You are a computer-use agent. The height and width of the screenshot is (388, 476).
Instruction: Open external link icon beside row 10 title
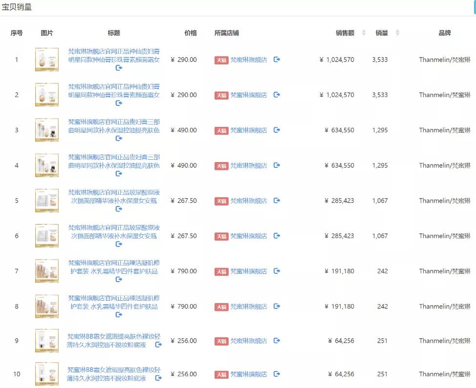pos(158,378)
